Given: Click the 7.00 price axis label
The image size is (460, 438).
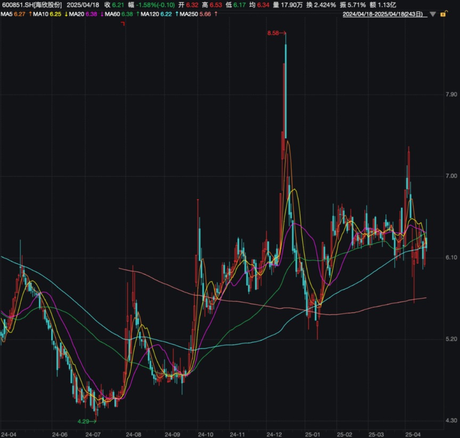Looking at the screenshot, I should pos(450,176).
